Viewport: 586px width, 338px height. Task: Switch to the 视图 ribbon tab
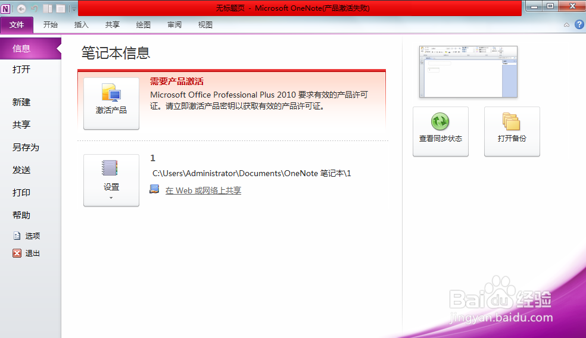coord(205,25)
